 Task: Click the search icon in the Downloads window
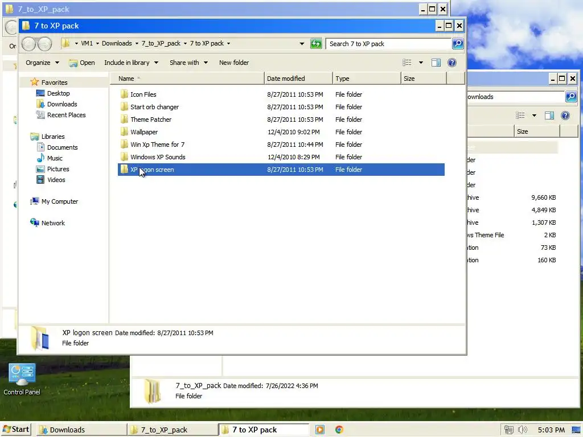coord(570,97)
